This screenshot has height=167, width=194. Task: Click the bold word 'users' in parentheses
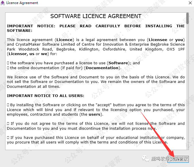click(x=94, y=114)
